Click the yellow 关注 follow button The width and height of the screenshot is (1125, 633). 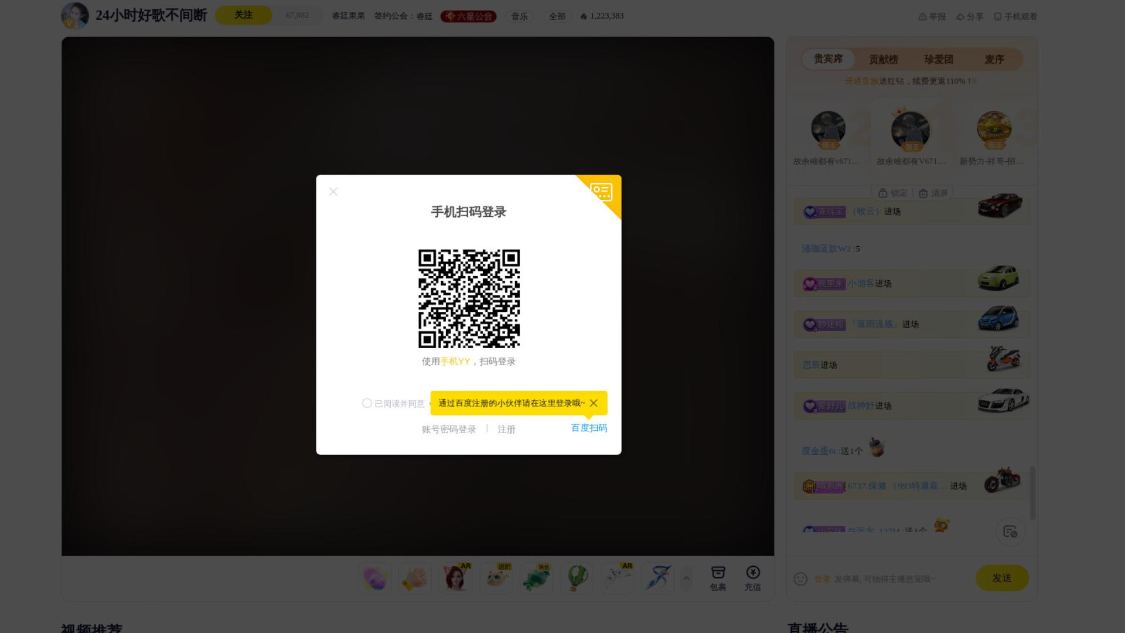[243, 15]
